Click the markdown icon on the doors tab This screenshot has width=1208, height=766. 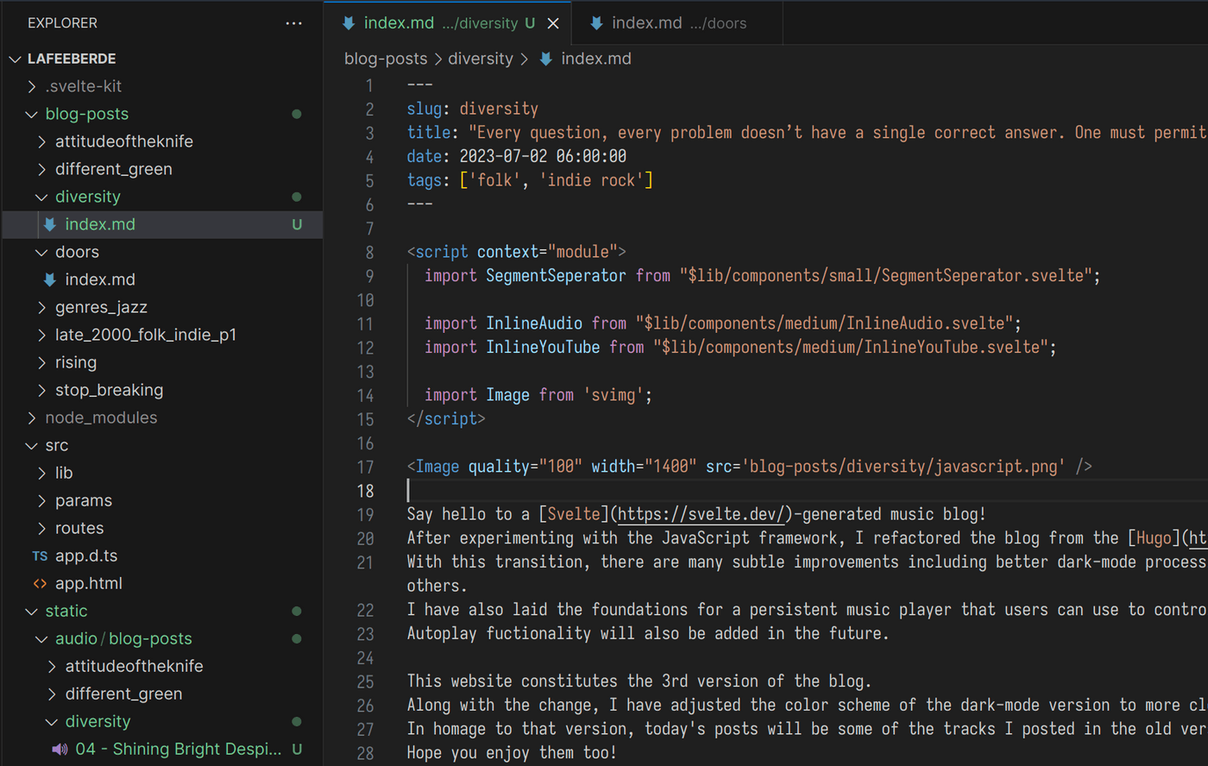[x=596, y=23]
